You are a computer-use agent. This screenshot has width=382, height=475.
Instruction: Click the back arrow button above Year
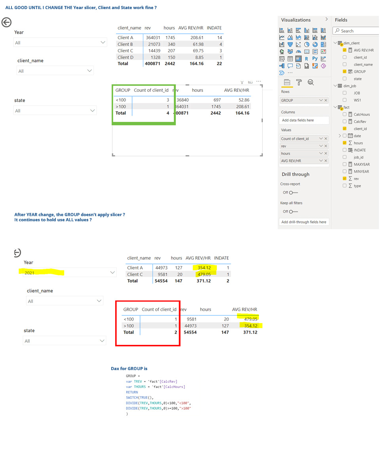pyautogui.click(x=6, y=22)
